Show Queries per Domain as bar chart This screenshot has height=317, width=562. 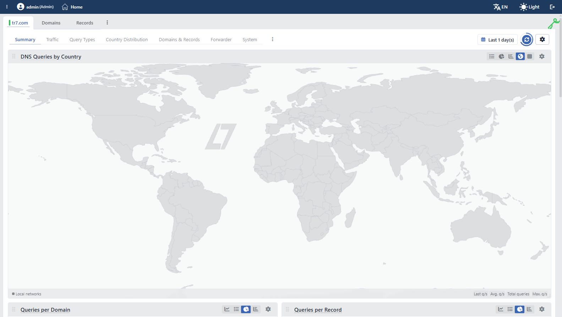(x=256, y=309)
